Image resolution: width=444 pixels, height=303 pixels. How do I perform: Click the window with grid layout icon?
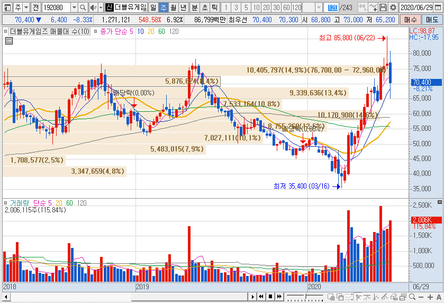click(331, 297)
